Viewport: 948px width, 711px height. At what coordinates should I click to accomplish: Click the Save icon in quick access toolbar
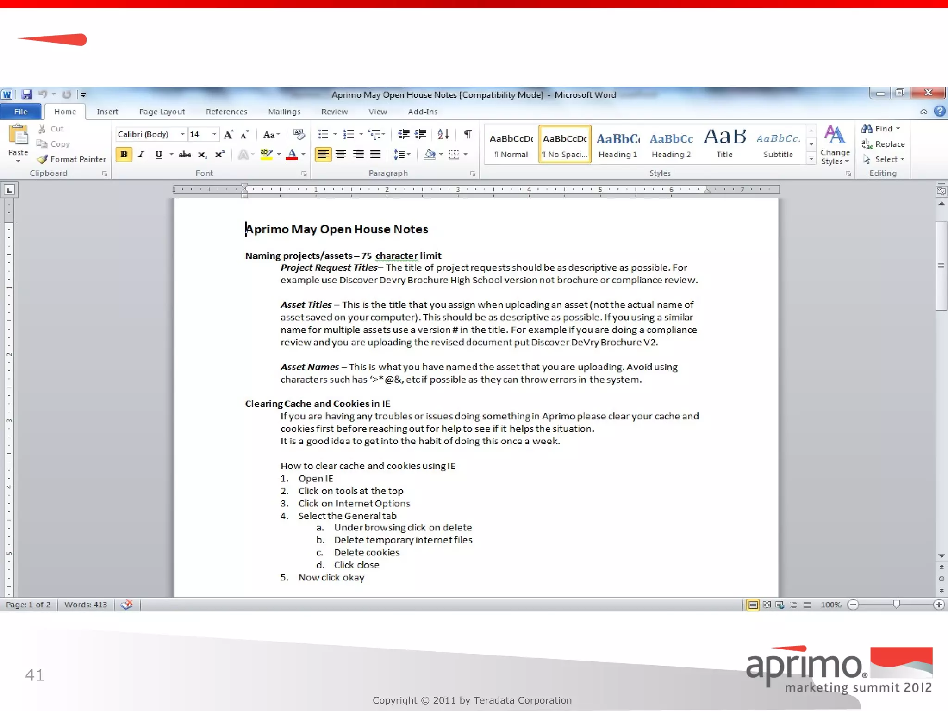click(27, 94)
